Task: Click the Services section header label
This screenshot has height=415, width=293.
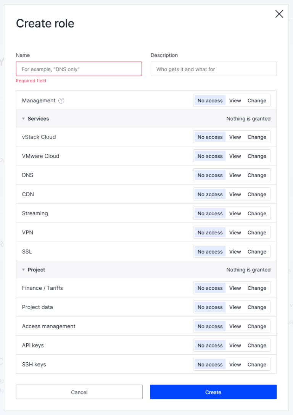Action: (x=39, y=119)
